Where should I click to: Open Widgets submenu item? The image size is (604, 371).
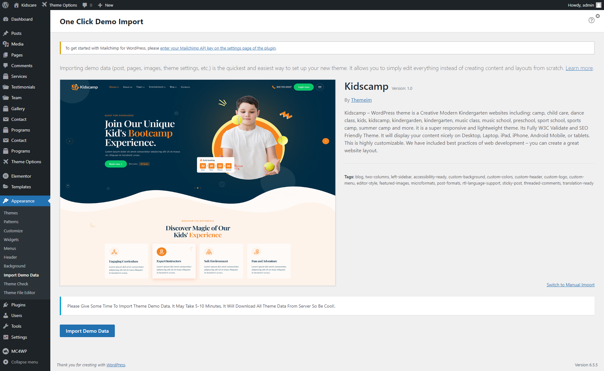(x=11, y=239)
